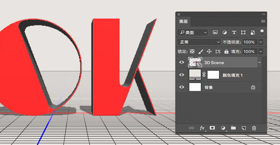280x145 pixels.
Task: Toggle the mask link on 颜色填充 1
Action: coord(204,74)
